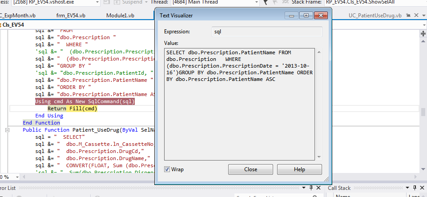Click the editor split handle icon

pyautogui.click(x=423, y=33)
